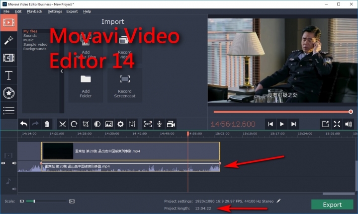Open the Export menu

[72, 11]
